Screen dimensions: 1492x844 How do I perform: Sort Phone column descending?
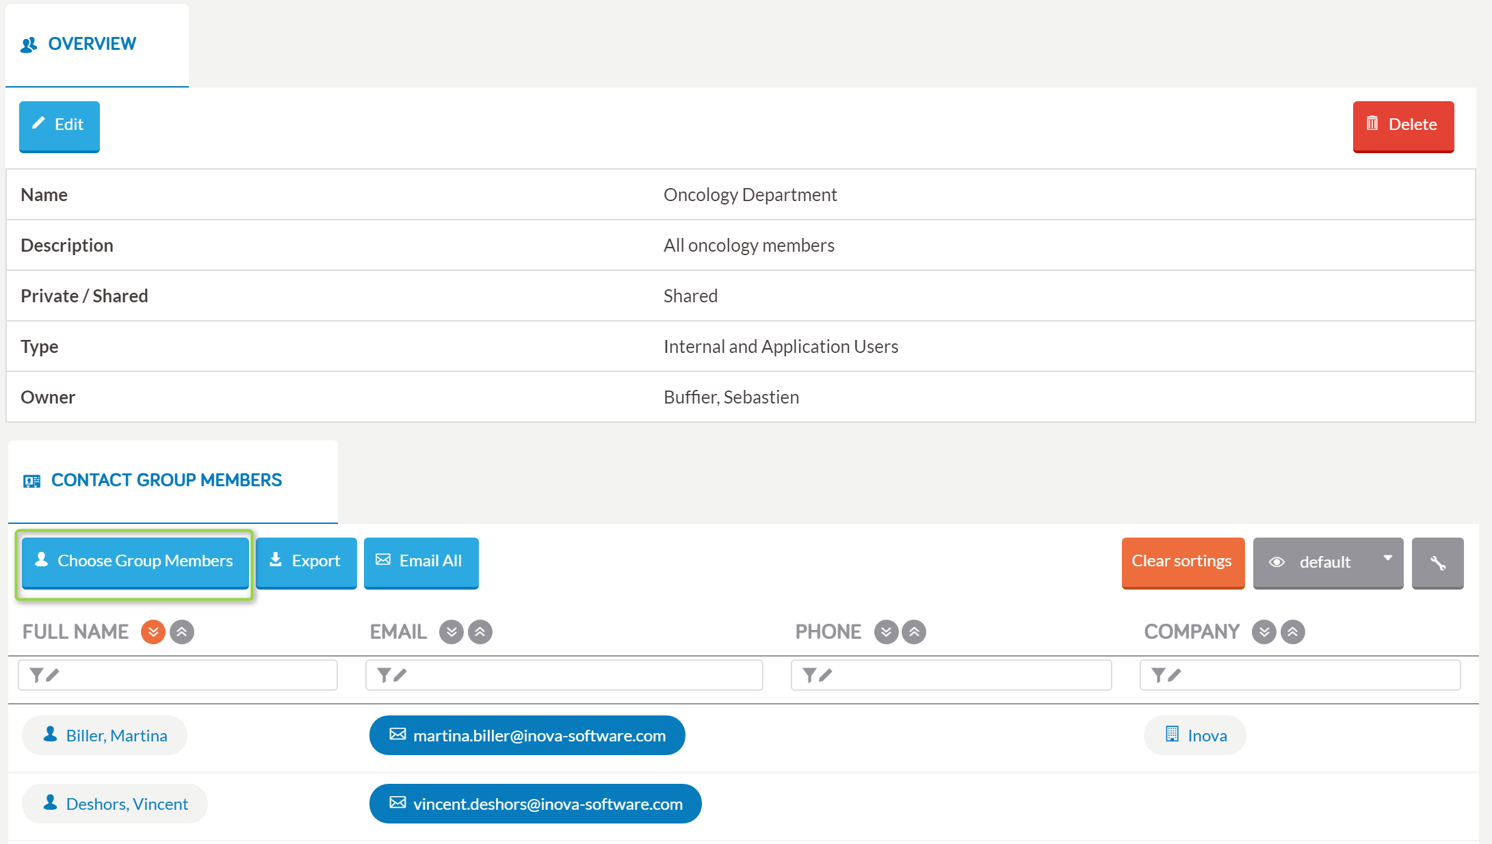(886, 632)
